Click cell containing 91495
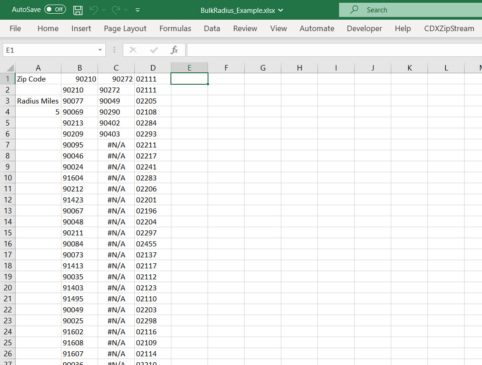482x365 pixels. pos(80,299)
